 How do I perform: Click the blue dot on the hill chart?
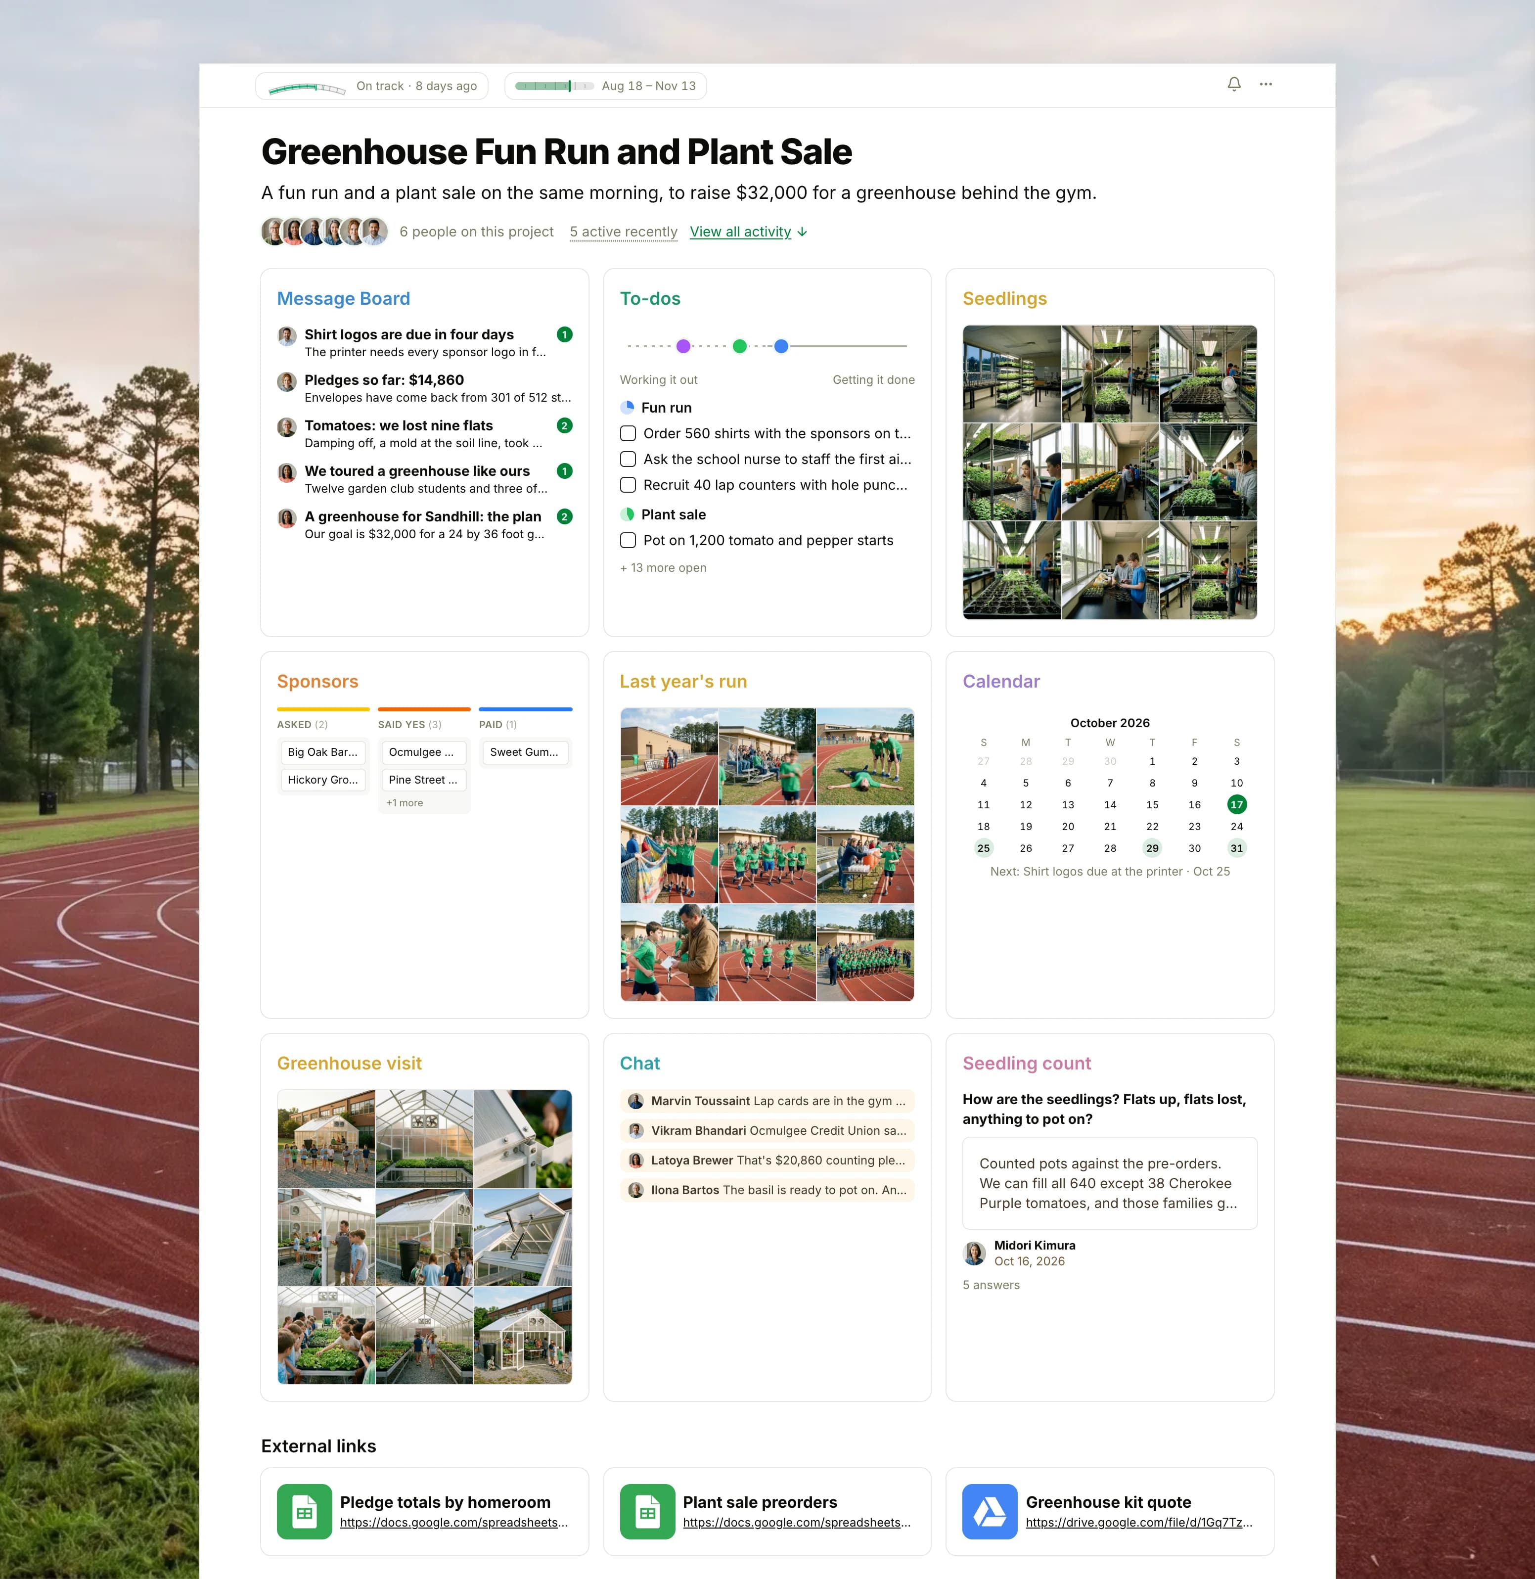pos(781,346)
